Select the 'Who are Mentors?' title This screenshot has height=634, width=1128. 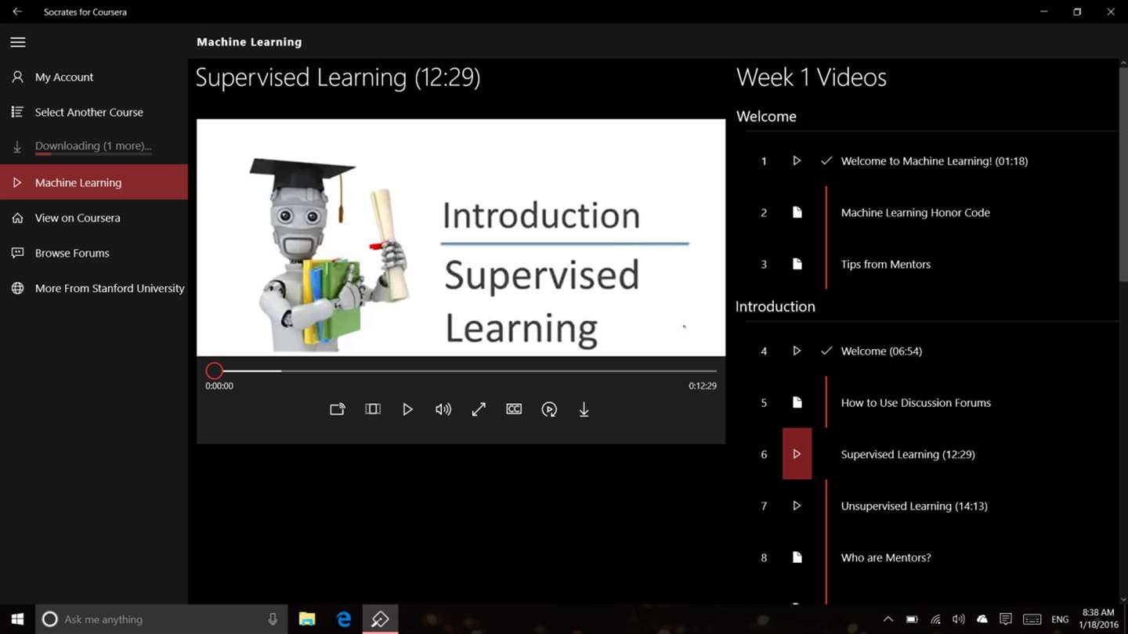coord(886,558)
